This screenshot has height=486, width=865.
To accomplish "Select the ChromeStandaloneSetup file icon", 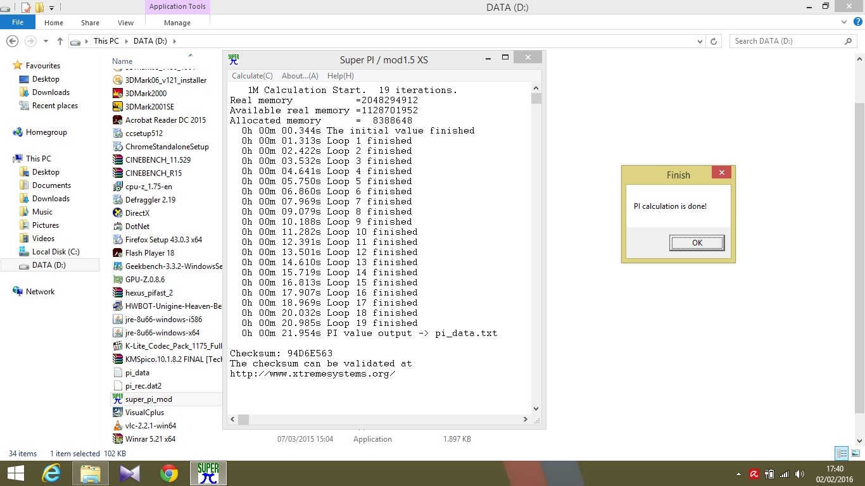I will (x=117, y=147).
